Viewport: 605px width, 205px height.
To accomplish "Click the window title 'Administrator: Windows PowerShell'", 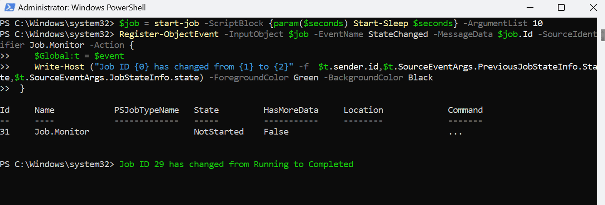I will point(83,8).
